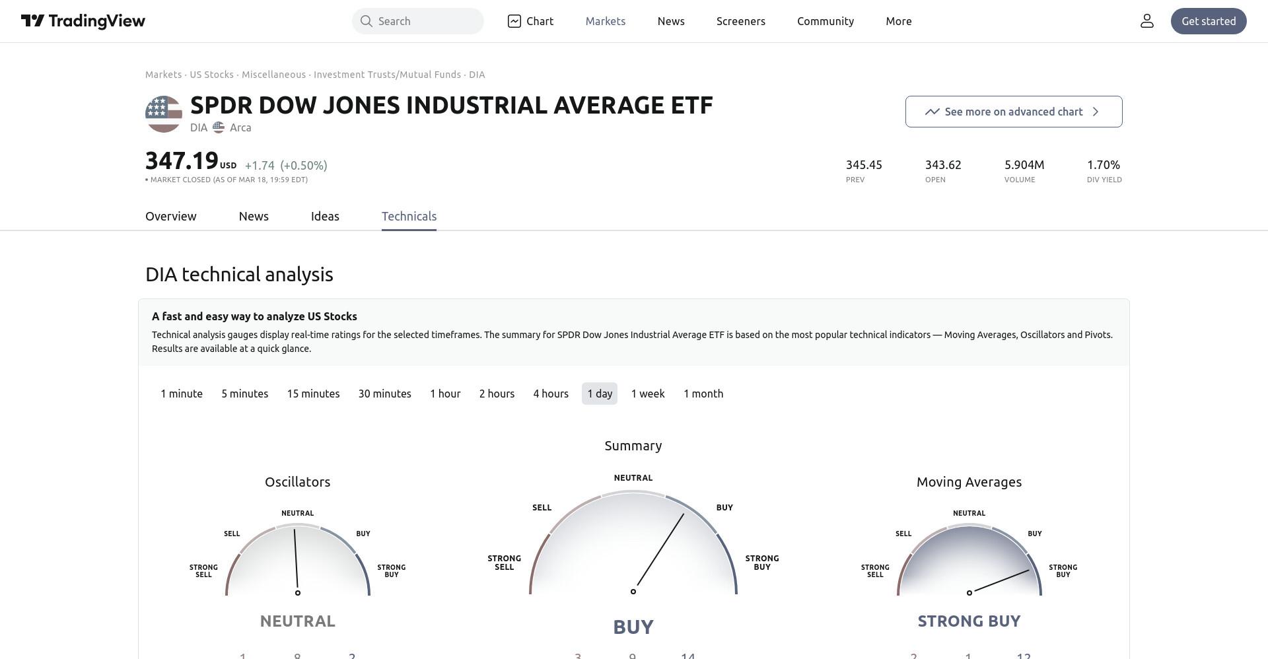Open the More menu
Viewport: 1268px width, 659px height.
click(x=899, y=21)
